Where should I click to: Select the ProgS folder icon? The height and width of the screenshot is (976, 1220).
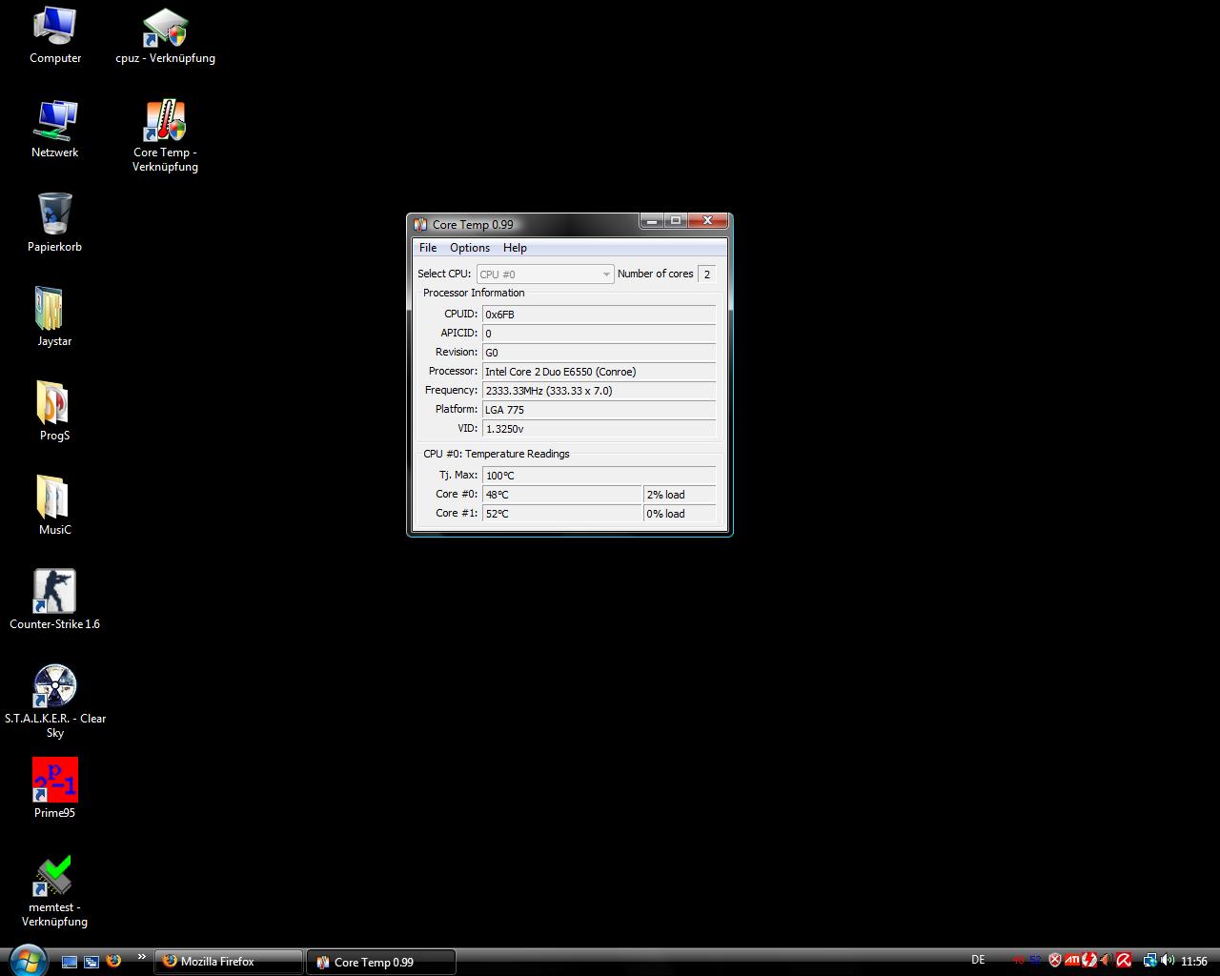coord(54,413)
